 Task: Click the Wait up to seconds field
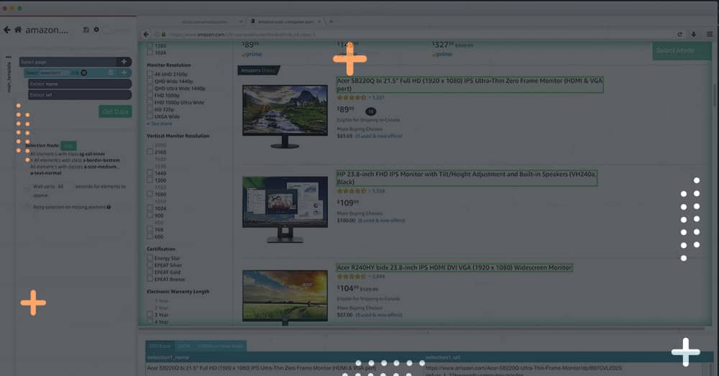[64, 187]
